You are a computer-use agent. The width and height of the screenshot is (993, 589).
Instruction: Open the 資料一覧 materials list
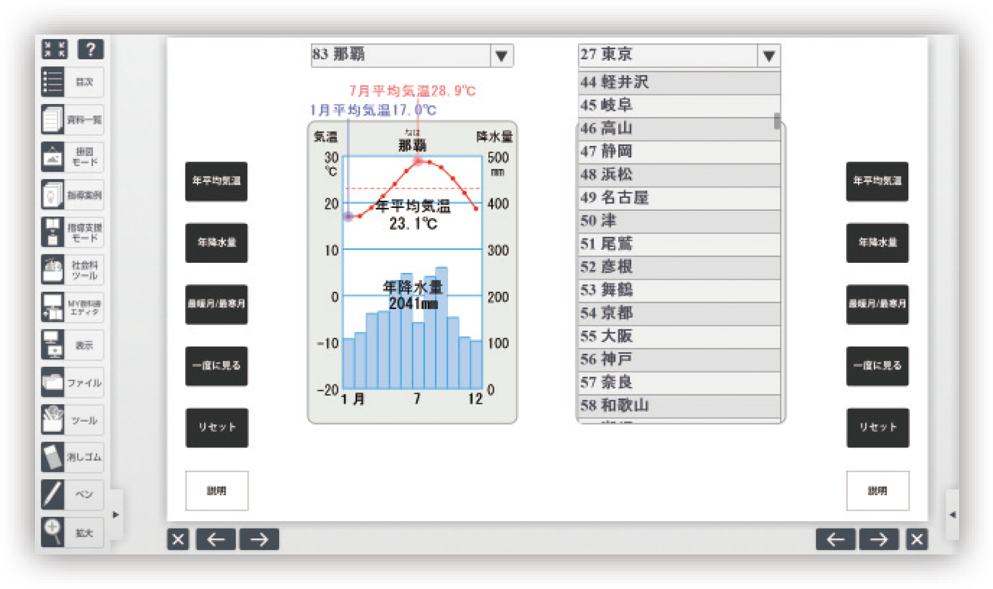72,120
